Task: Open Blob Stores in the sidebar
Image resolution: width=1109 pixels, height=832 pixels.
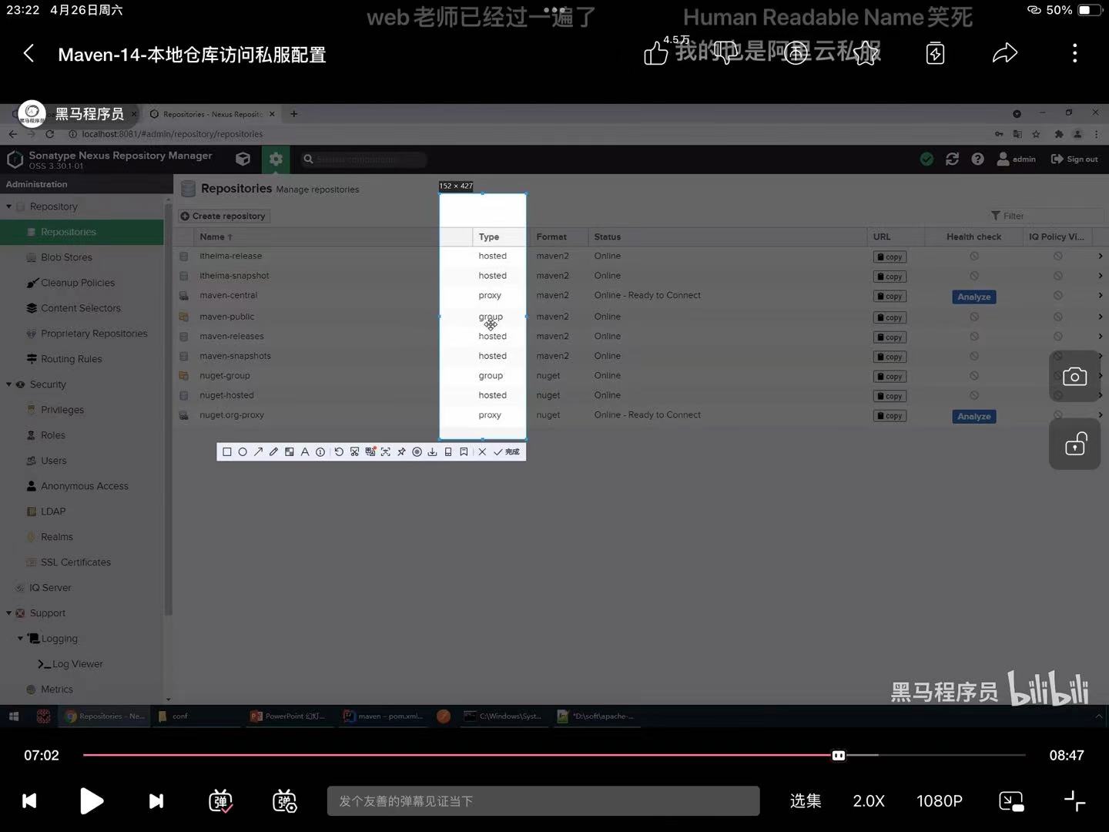Action: pos(66,257)
